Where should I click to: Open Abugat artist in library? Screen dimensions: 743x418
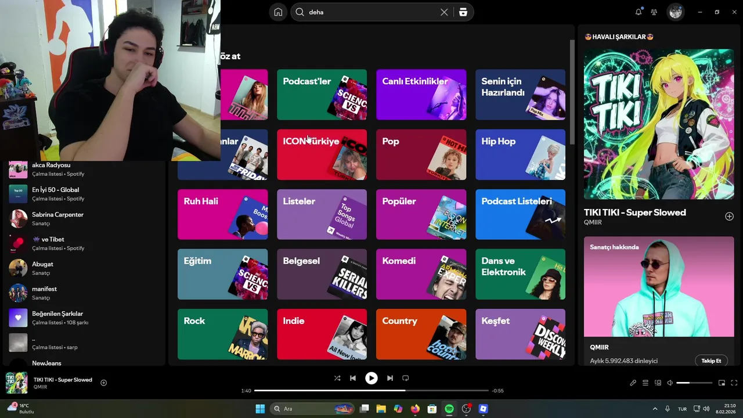[84, 268]
